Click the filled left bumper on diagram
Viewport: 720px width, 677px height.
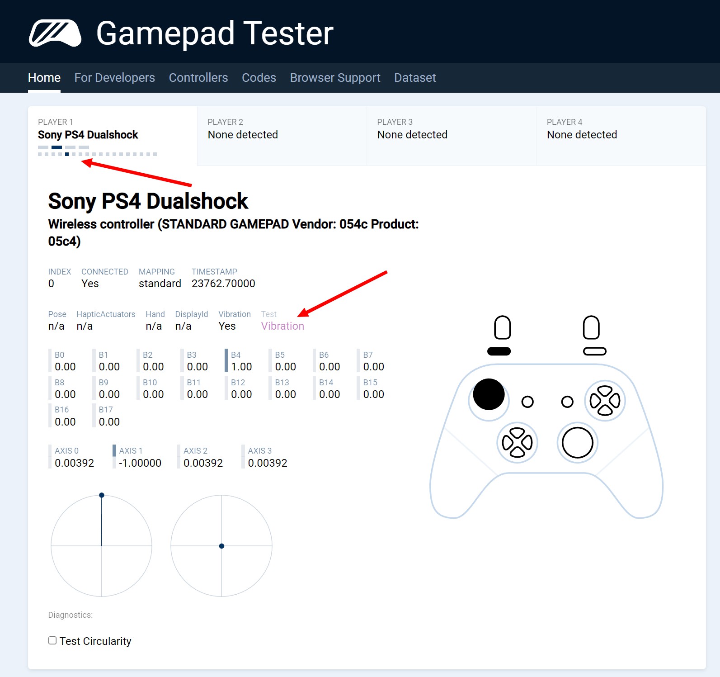point(499,351)
